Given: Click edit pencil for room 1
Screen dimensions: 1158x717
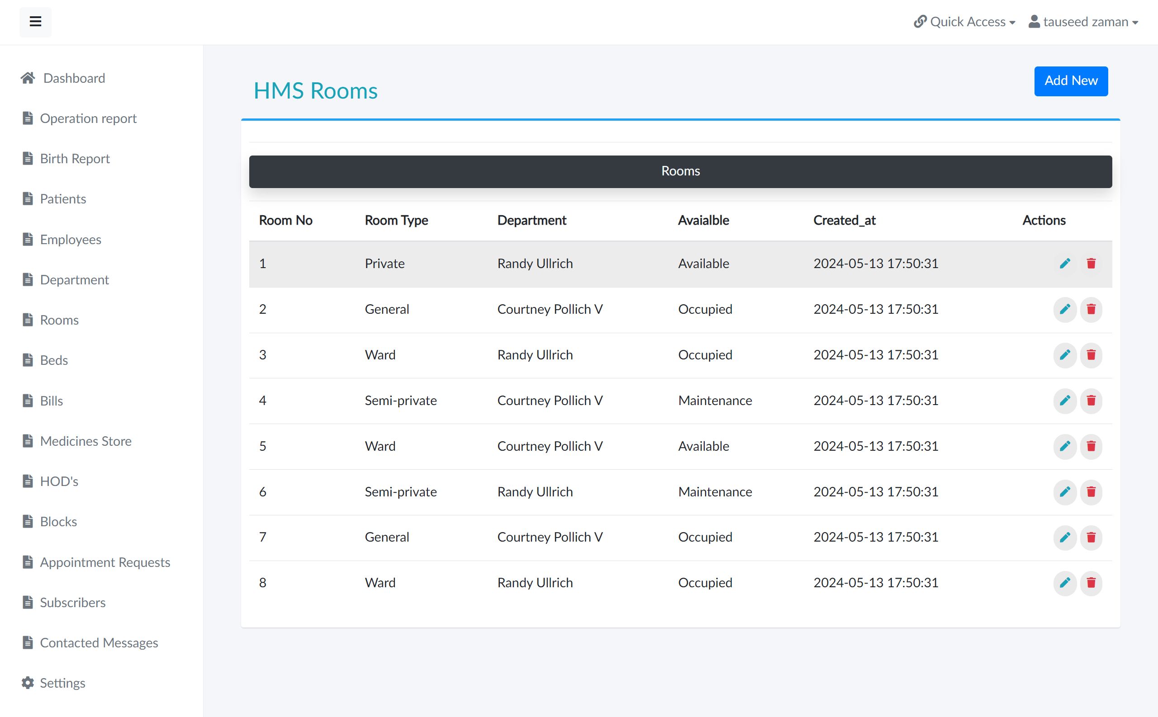Looking at the screenshot, I should [1064, 264].
